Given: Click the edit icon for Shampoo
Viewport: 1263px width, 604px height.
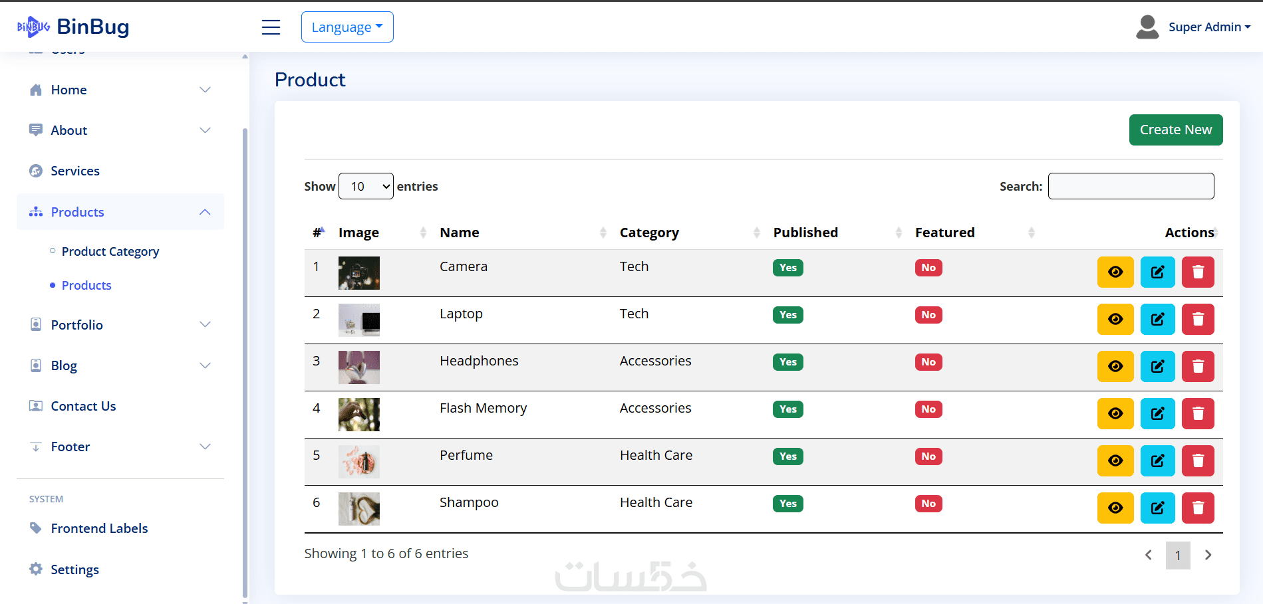Looking at the screenshot, I should point(1157,508).
